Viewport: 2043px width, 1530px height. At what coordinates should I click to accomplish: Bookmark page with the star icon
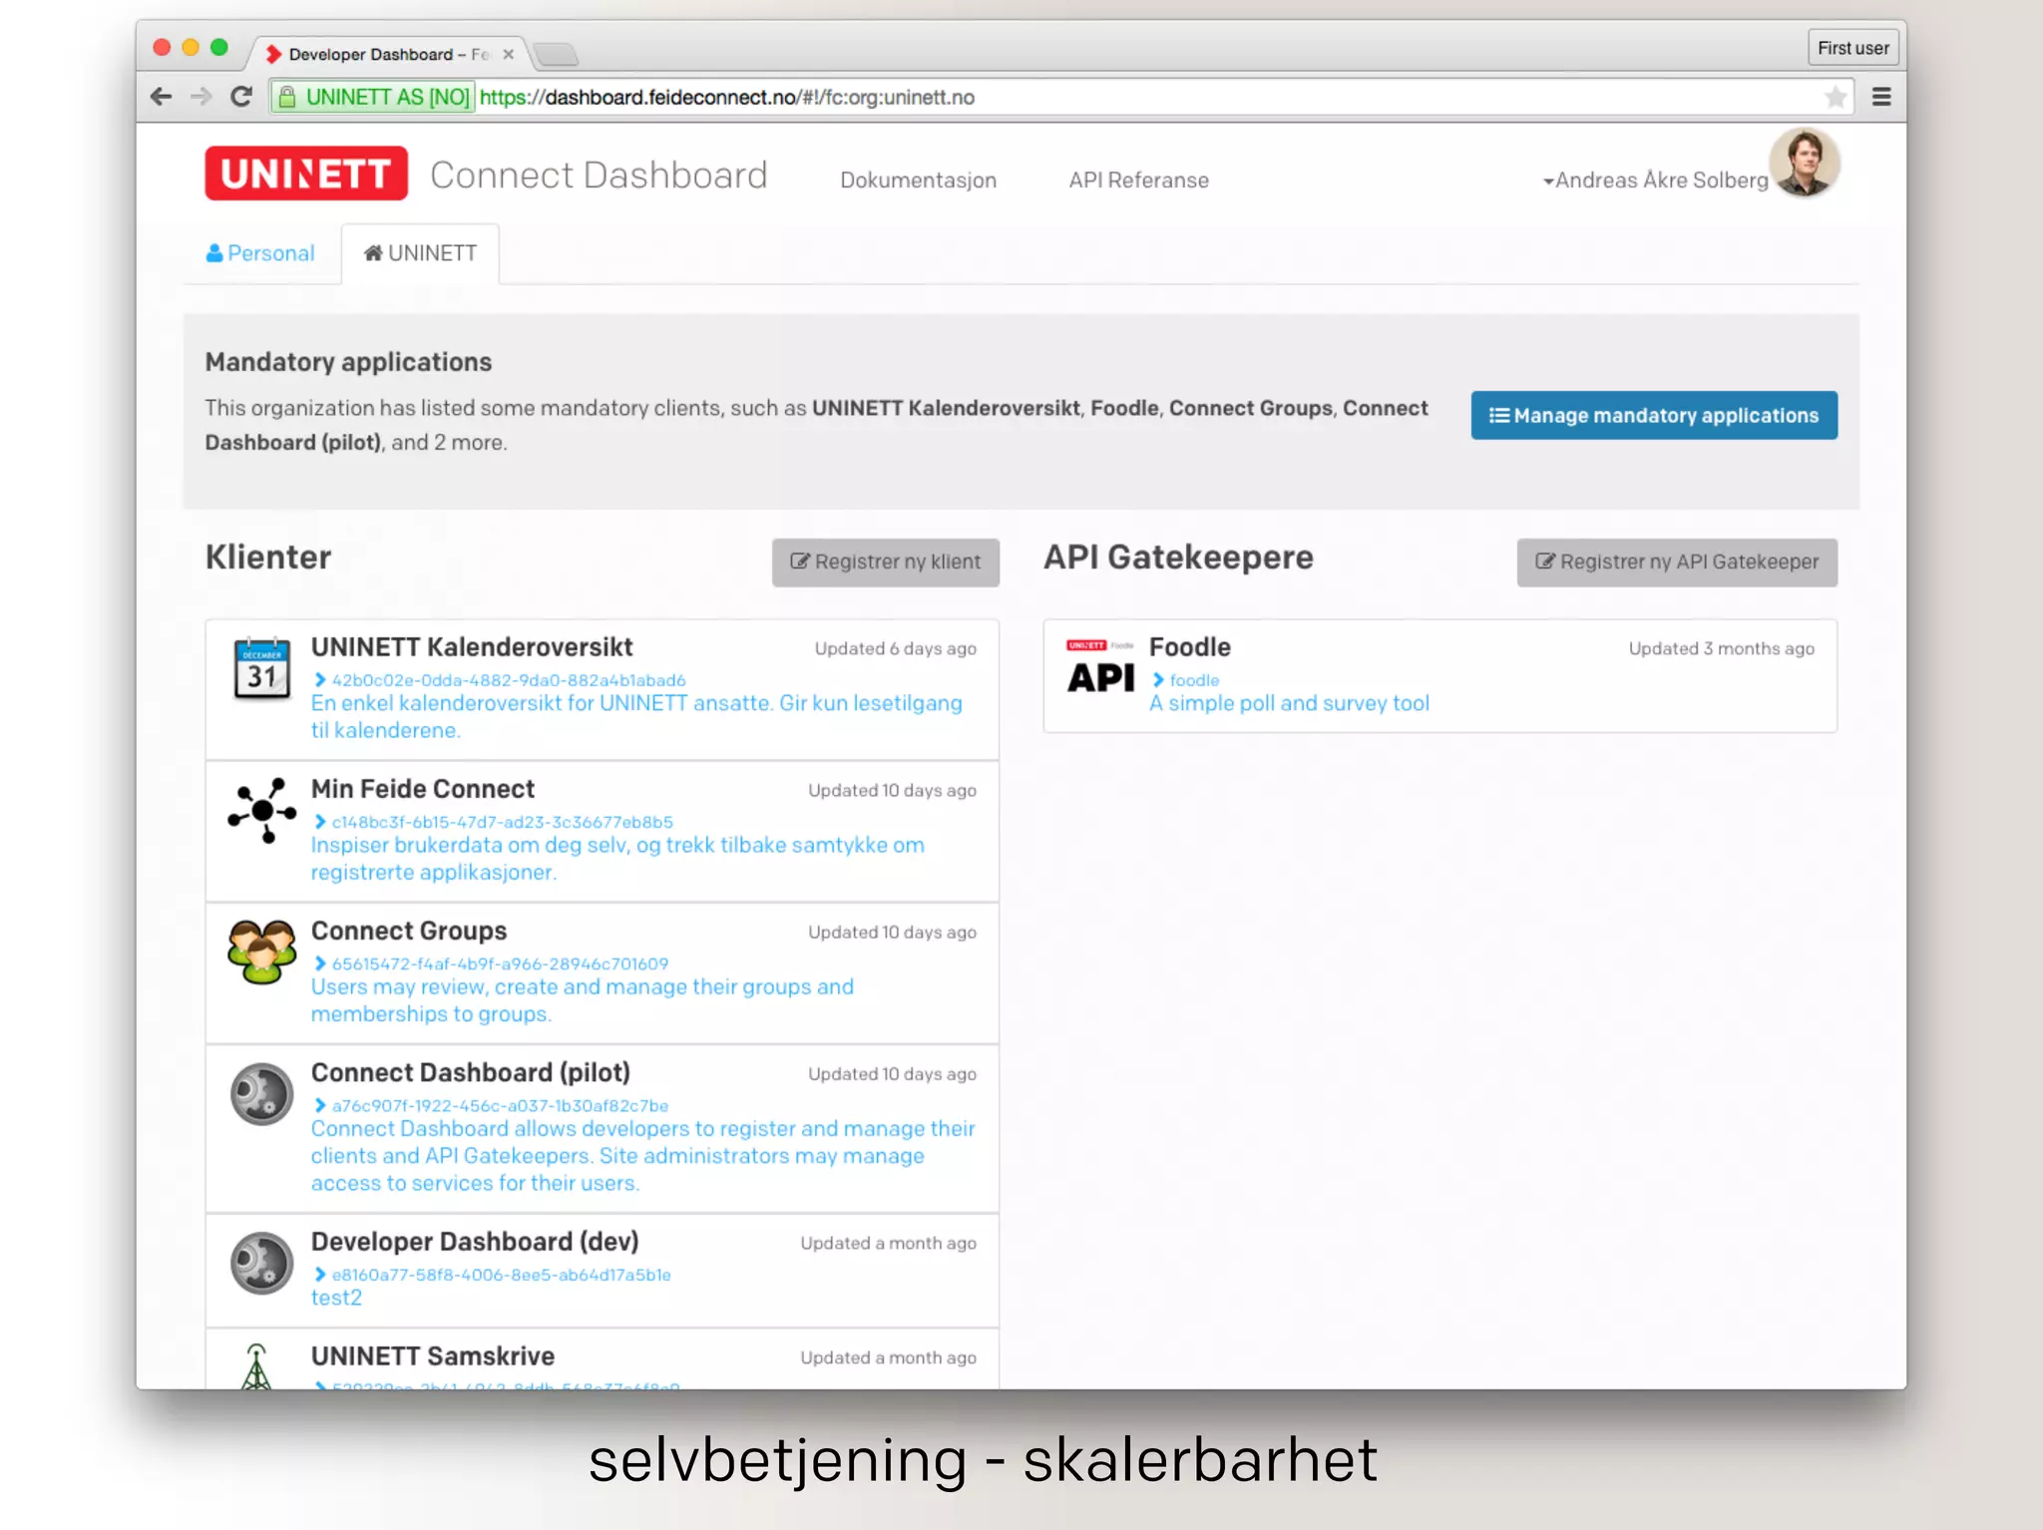[1835, 97]
